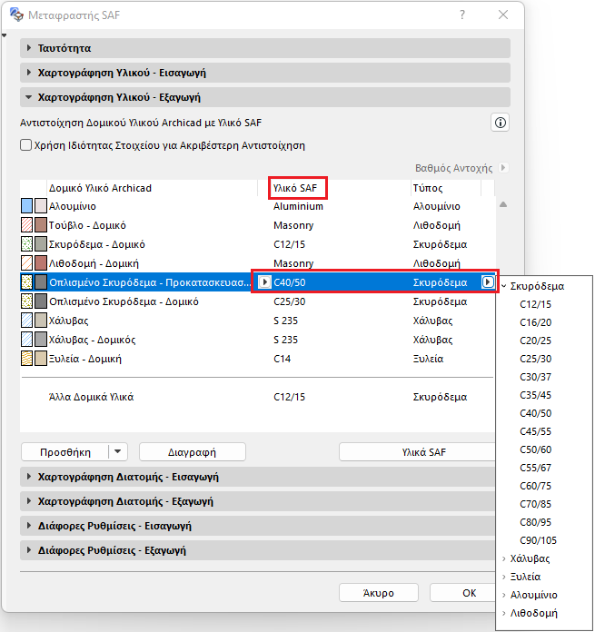Image resolution: width=595 pixels, height=632 pixels.
Task: Click surface color swatch for Αλουμίνιο
Action: point(41,206)
